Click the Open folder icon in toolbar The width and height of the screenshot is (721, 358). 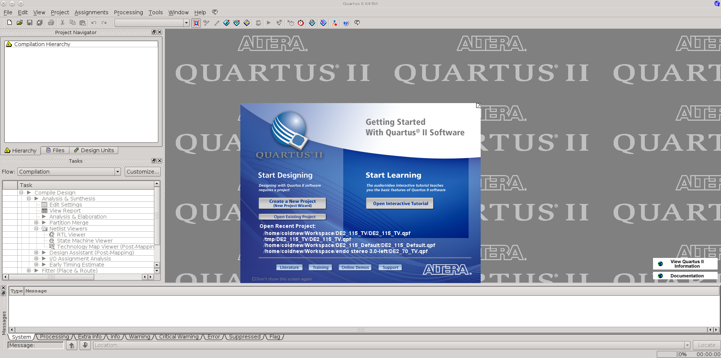(20, 23)
